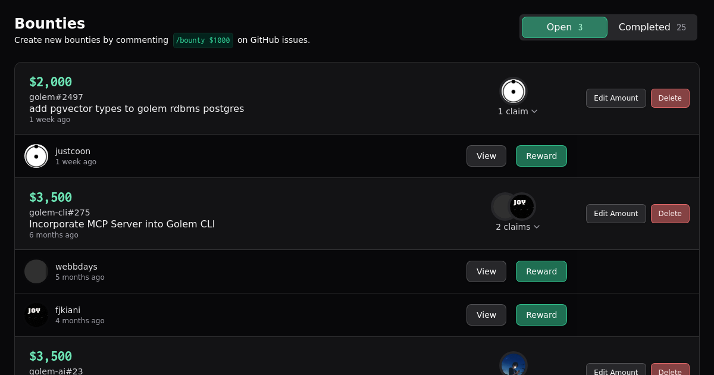Click claimant avatar on the $2,000 bounty
Viewport: 714px width, 375px height.
(x=513, y=92)
